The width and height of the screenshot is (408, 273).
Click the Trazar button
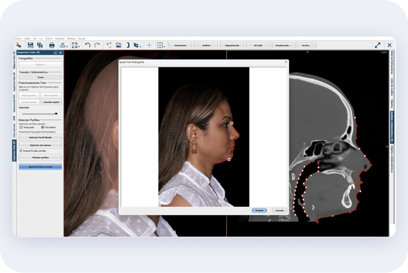click(x=40, y=77)
